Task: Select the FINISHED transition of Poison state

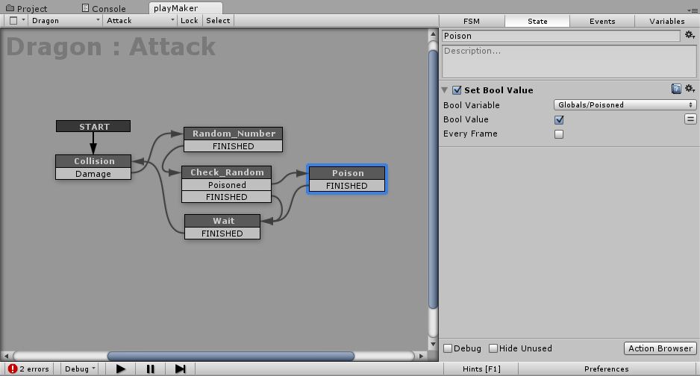Action: pyautogui.click(x=347, y=186)
